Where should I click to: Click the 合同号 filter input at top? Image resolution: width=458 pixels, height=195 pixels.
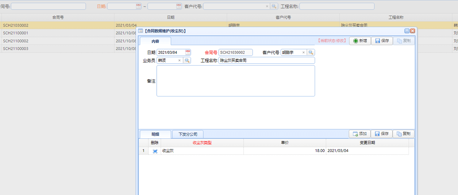pos(48,6)
